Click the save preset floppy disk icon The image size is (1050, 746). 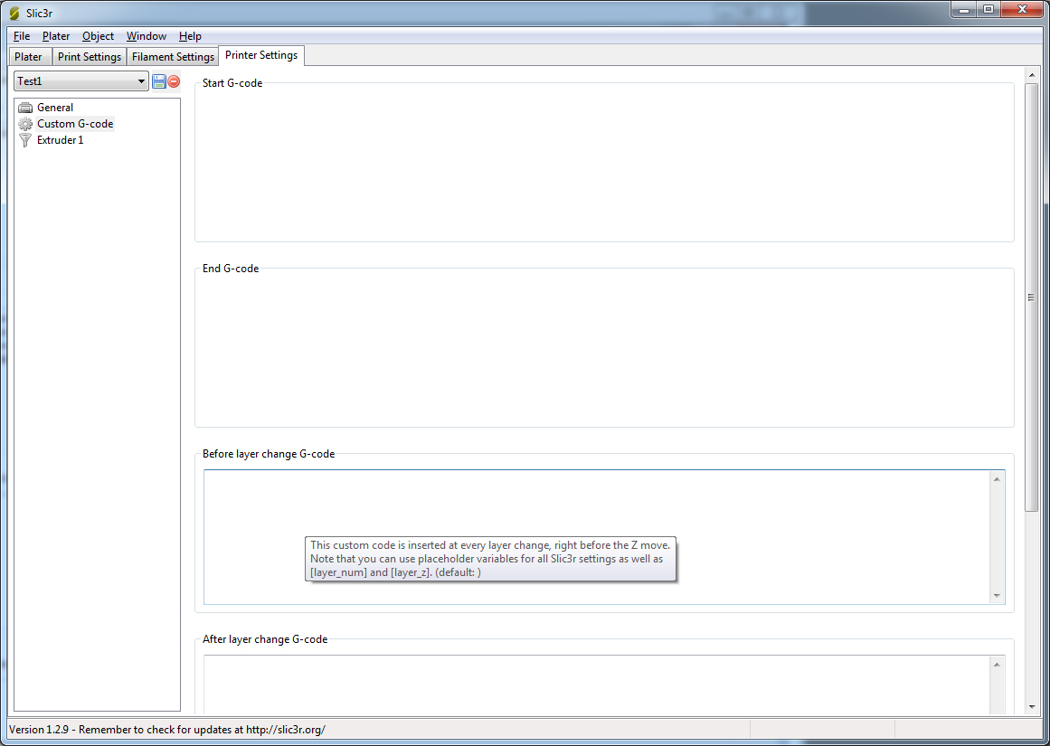(x=159, y=81)
